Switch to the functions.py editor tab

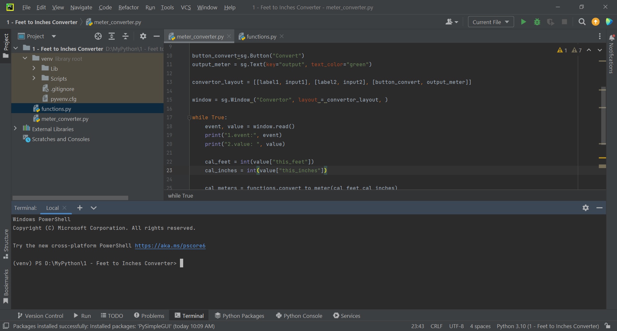click(x=261, y=36)
